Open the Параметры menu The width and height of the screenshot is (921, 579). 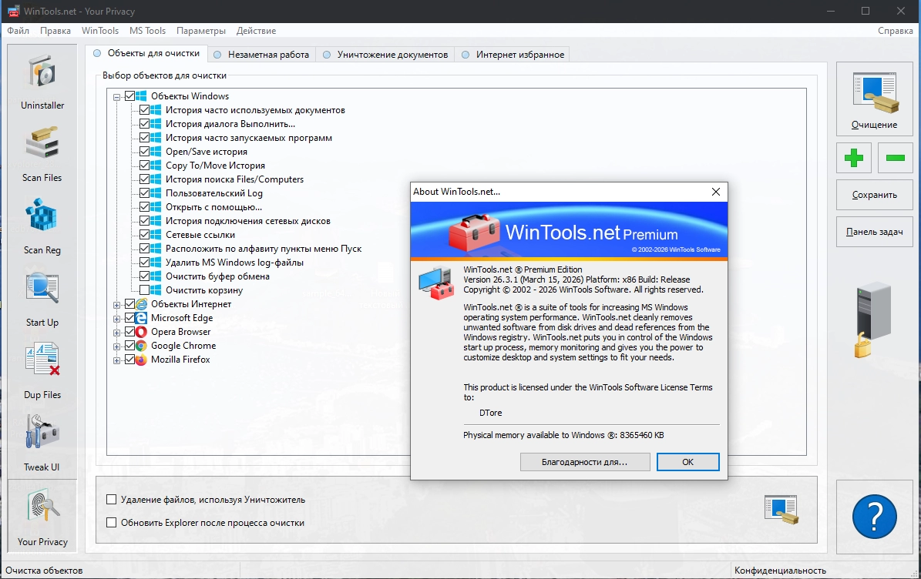(201, 31)
